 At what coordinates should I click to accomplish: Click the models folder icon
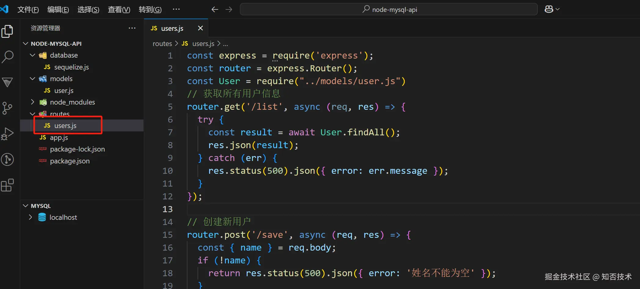[x=43, y=79]
